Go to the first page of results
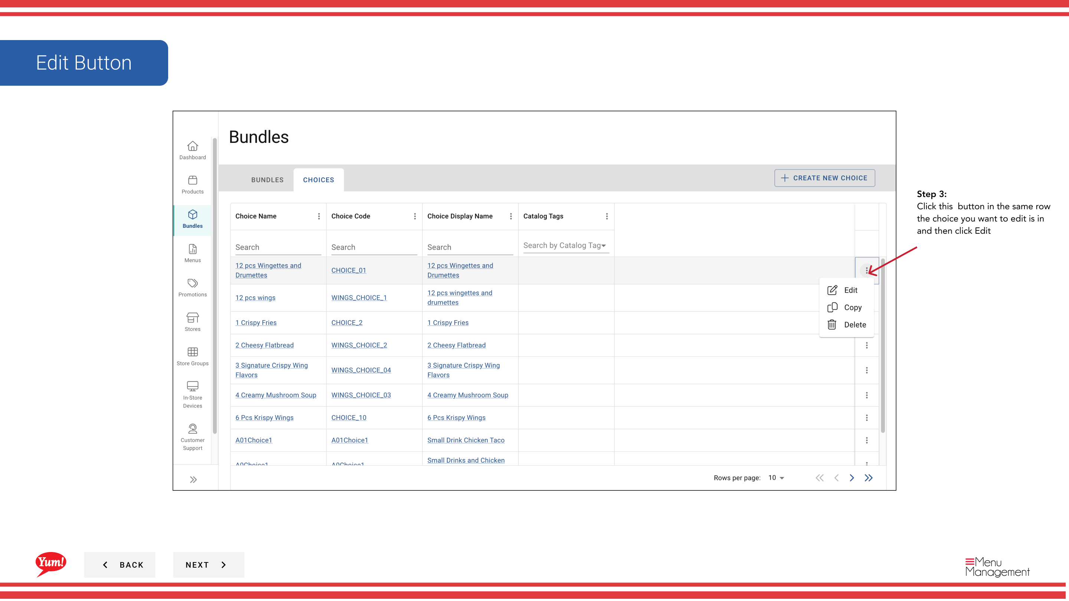This screenshot has height=601, width=1069. click(x=820, y=478)
